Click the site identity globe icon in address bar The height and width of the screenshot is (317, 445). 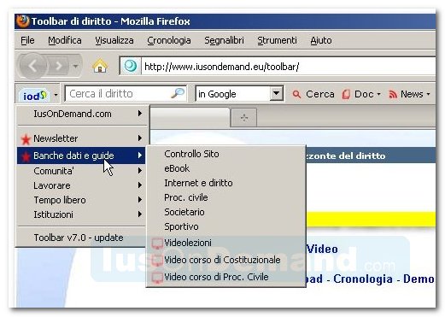[131, 66]
